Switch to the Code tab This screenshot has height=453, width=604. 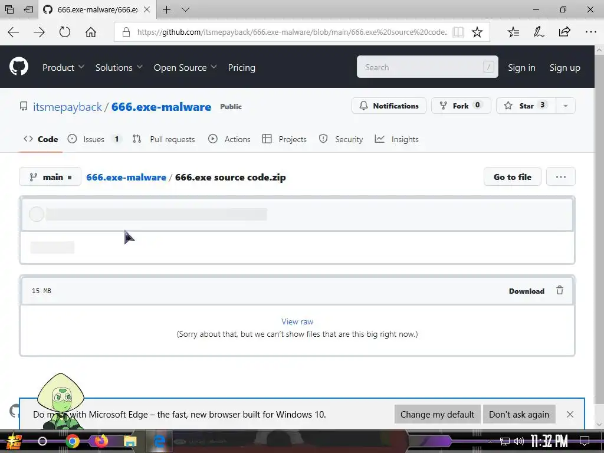pyautogui.click(x=41, y=139)
